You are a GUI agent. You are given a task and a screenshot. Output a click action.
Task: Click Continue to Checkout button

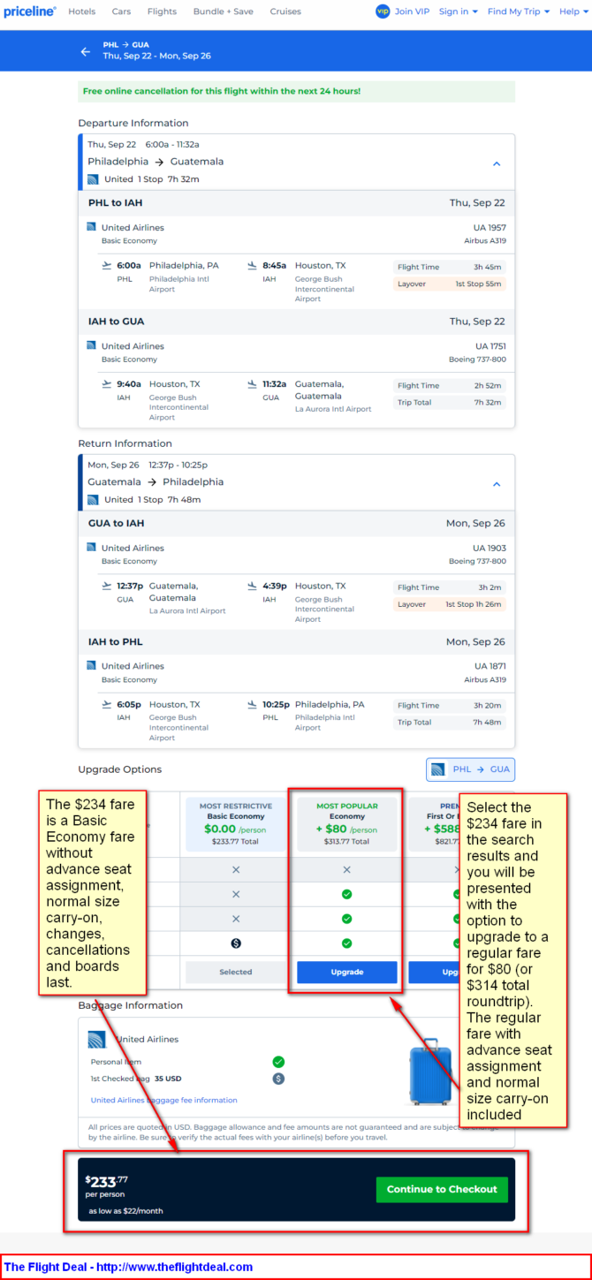click(x=442, y=1189)
